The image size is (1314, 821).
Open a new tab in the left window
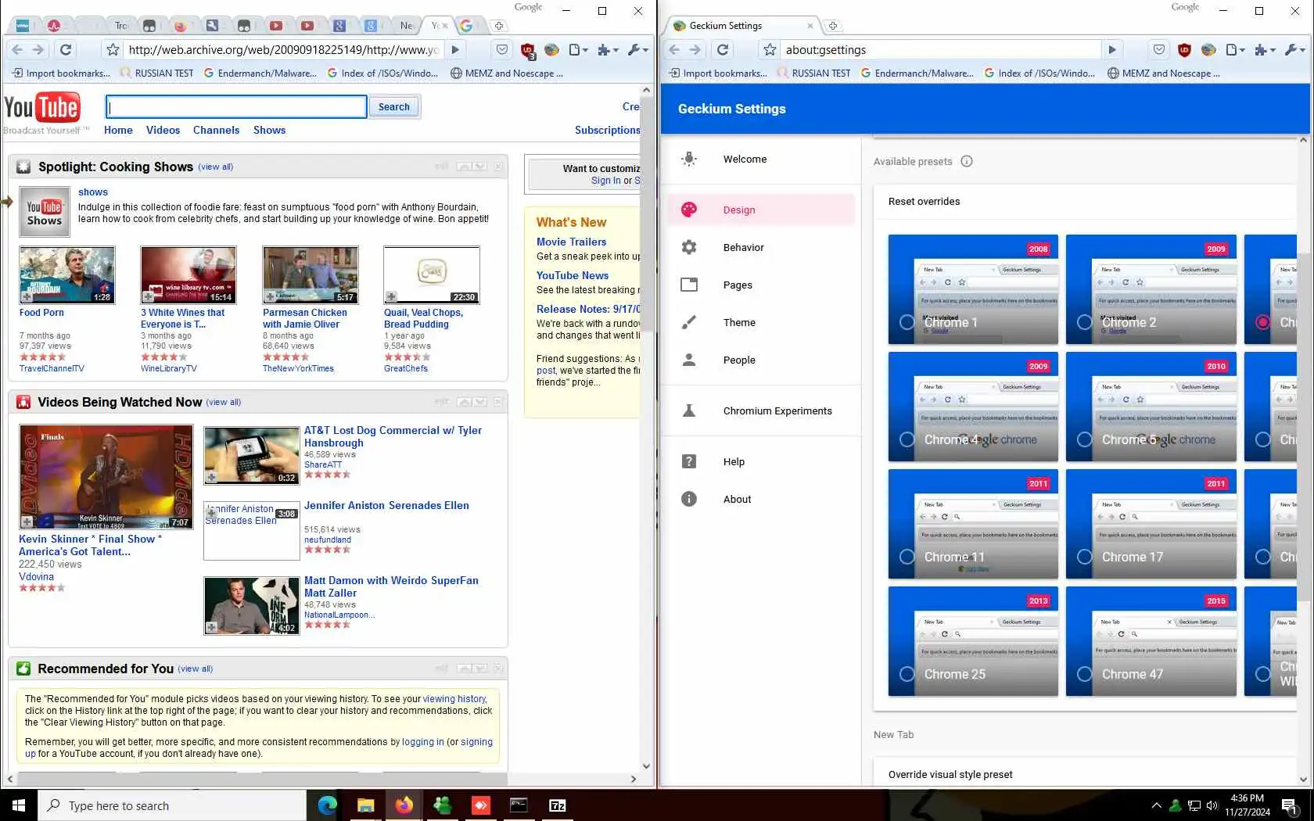pos(498,26)
